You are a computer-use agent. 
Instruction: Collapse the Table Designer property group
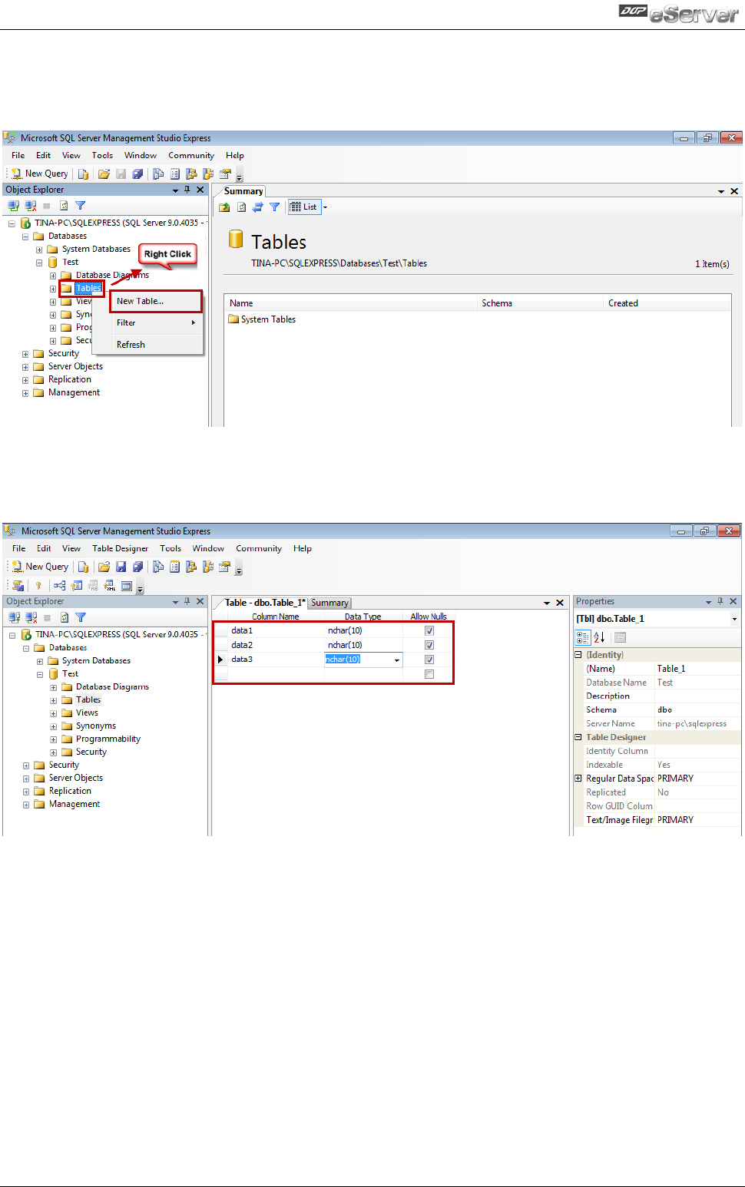578,737
